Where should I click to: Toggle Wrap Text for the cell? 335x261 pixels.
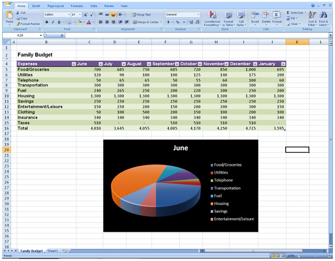coord(141,15)
